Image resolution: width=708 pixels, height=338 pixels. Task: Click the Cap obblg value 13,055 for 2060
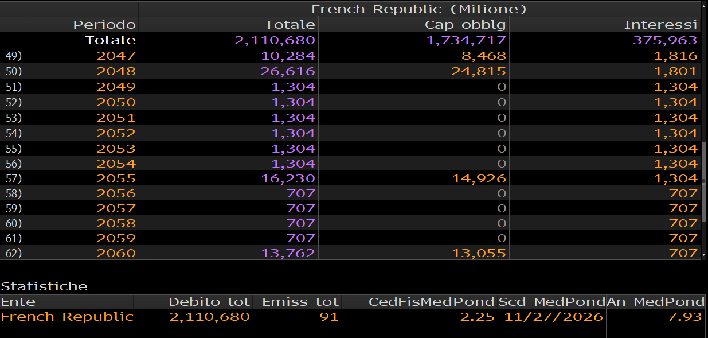coord(479,253)
